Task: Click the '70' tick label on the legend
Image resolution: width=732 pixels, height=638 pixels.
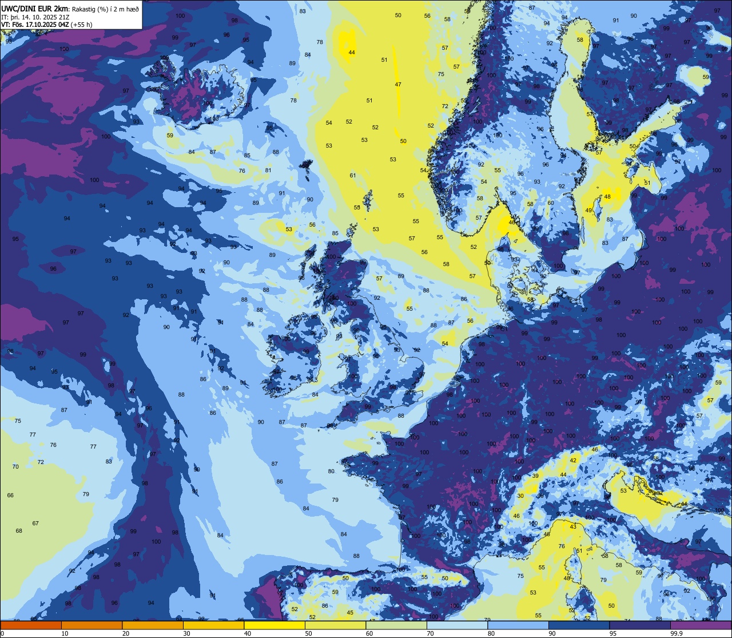Action: 430,633
